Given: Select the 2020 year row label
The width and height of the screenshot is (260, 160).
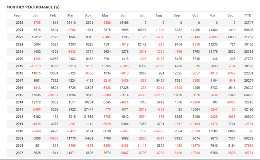Looking at the screenshot, I should (20, 59).
